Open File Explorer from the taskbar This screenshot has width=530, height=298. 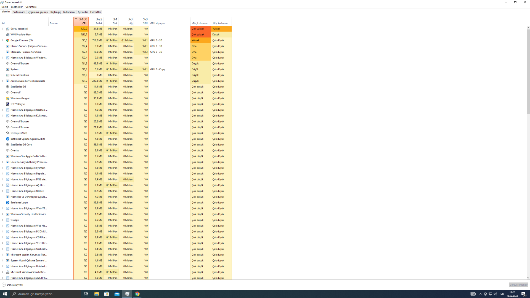(x=96, y=294)
